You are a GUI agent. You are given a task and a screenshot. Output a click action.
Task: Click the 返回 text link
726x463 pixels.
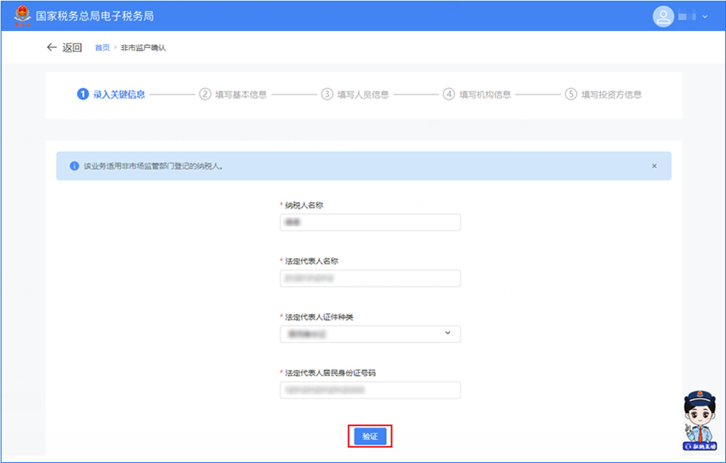[x=72, y=48]
